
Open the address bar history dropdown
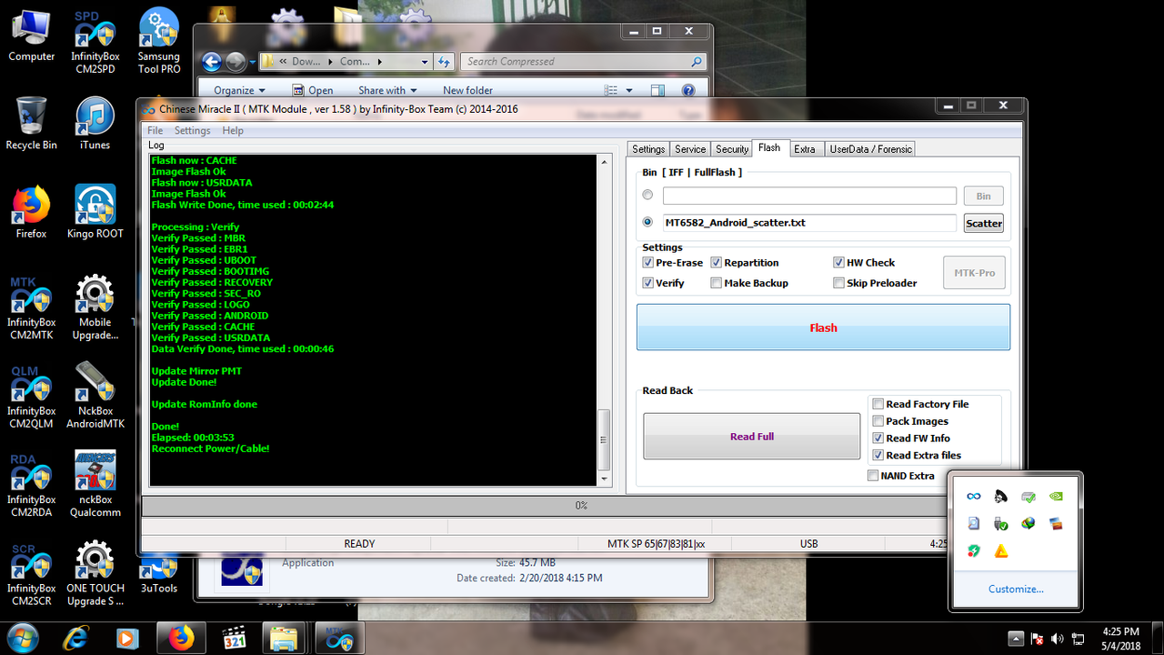tap(424, 61)
